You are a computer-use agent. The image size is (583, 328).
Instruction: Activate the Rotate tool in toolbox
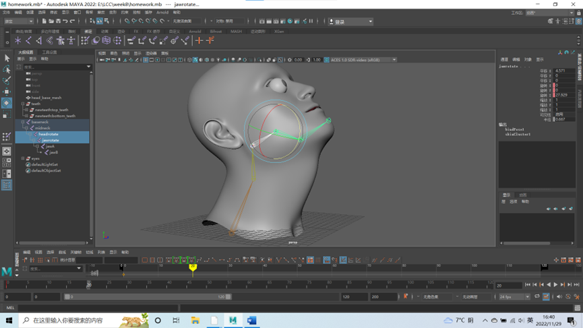pos(7,103)
